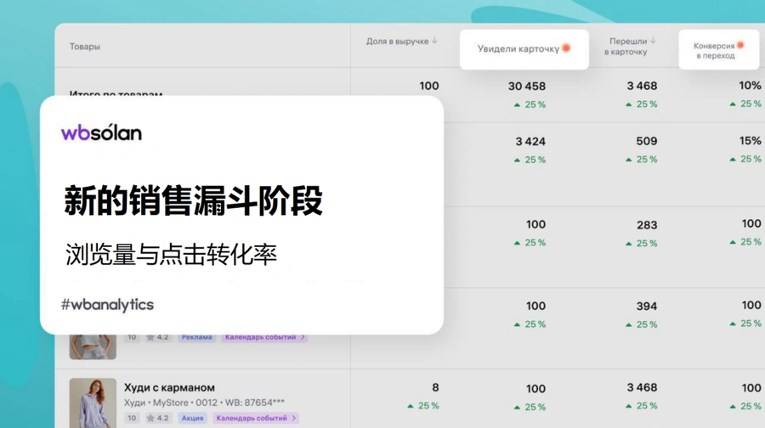Click the 3 424 card views value

click(530, 141)
